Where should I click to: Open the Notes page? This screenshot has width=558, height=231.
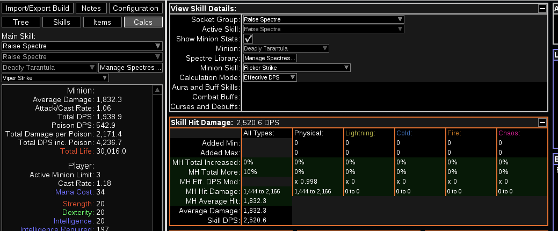pyautogui.click(x=91, y=8)
